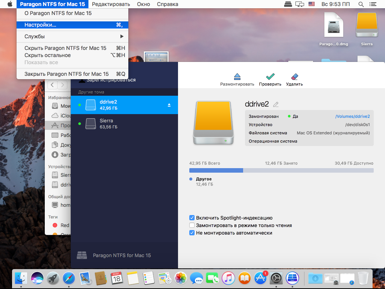Open the /Volumes/ddrive2 link
The width and height of the screenshot is (385, 289).
pos(352,116)
